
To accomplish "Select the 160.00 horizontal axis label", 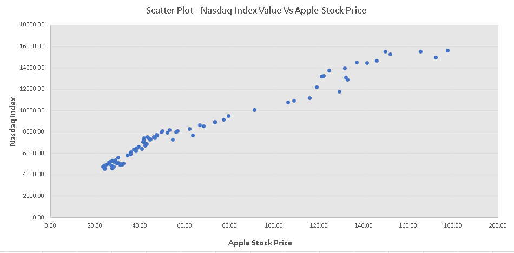I will pos(408,225).
